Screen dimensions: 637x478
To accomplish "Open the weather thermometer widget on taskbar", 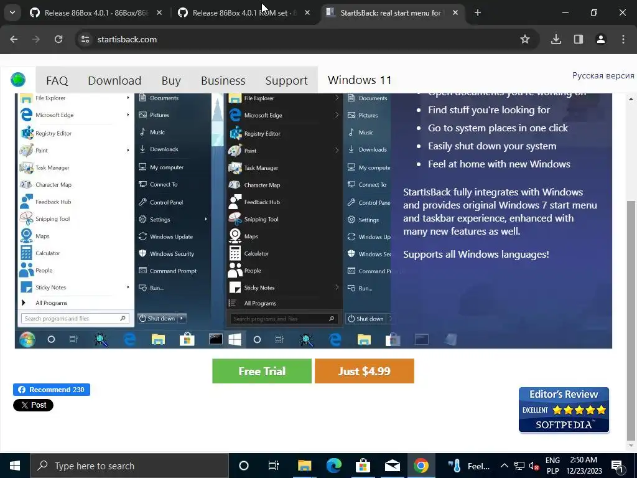I will 468,466.
